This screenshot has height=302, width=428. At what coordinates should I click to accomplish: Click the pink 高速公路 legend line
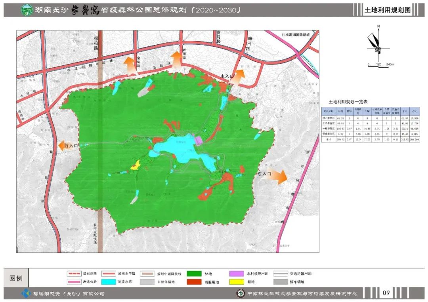tap(73, 282)
